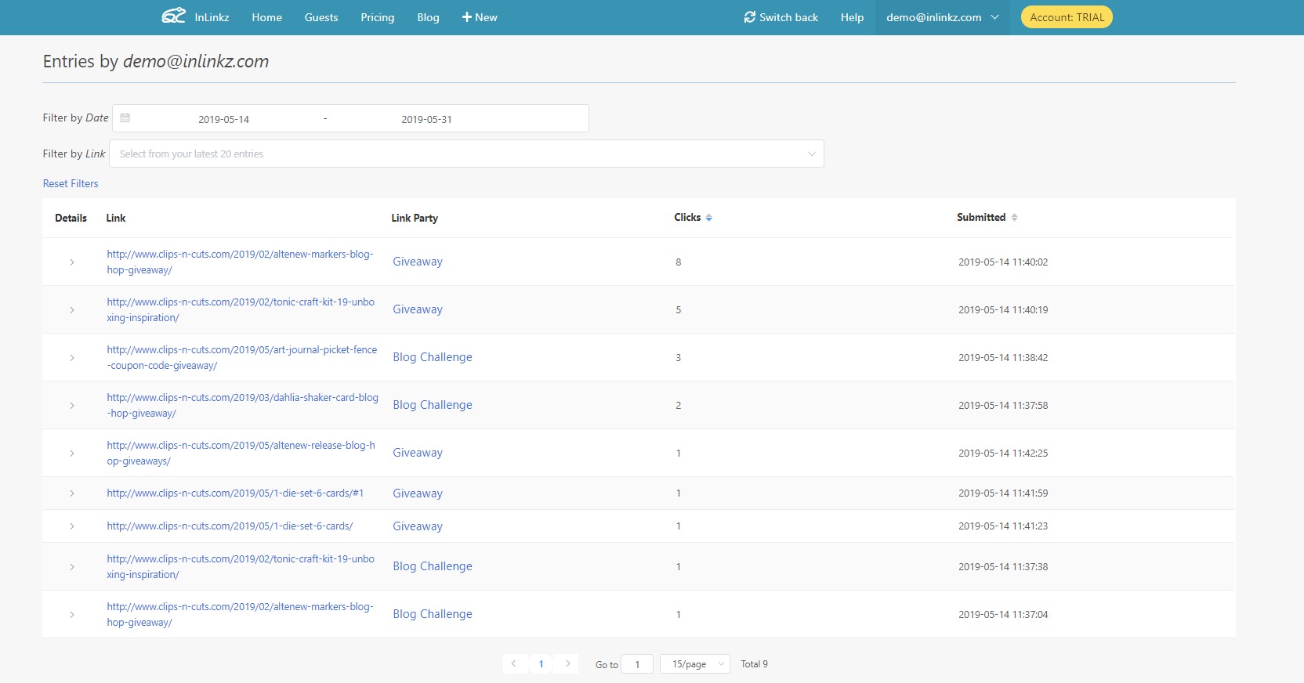The width and height of the screenshot is (1304, 683).
Task: Open the art-journal-picket-fence coupon link
Action: tap(242, 358)
